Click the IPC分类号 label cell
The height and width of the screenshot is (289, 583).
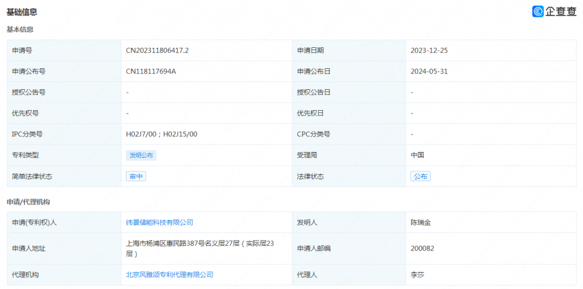64,134
